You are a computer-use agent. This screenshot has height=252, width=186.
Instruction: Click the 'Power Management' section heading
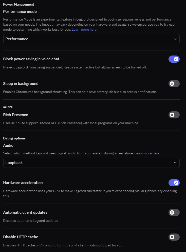click(18, 5)
